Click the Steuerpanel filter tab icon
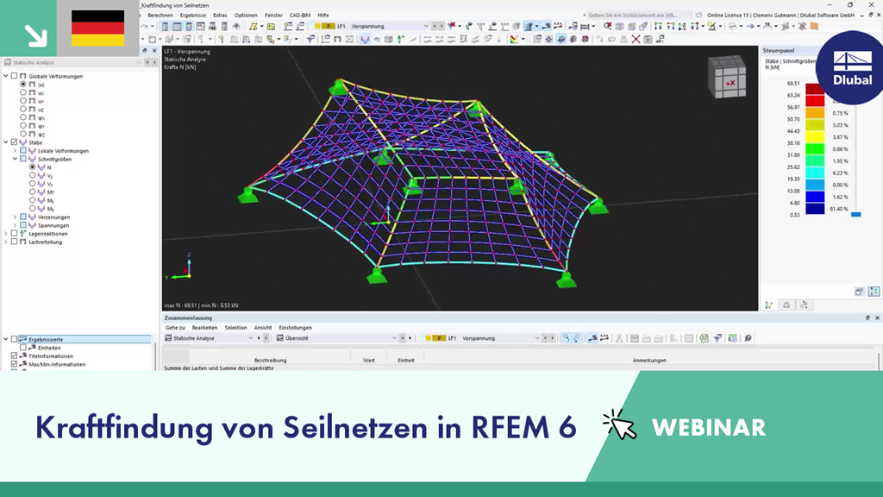883x497 pixels. pyautogui.click(x=805, y=305)
